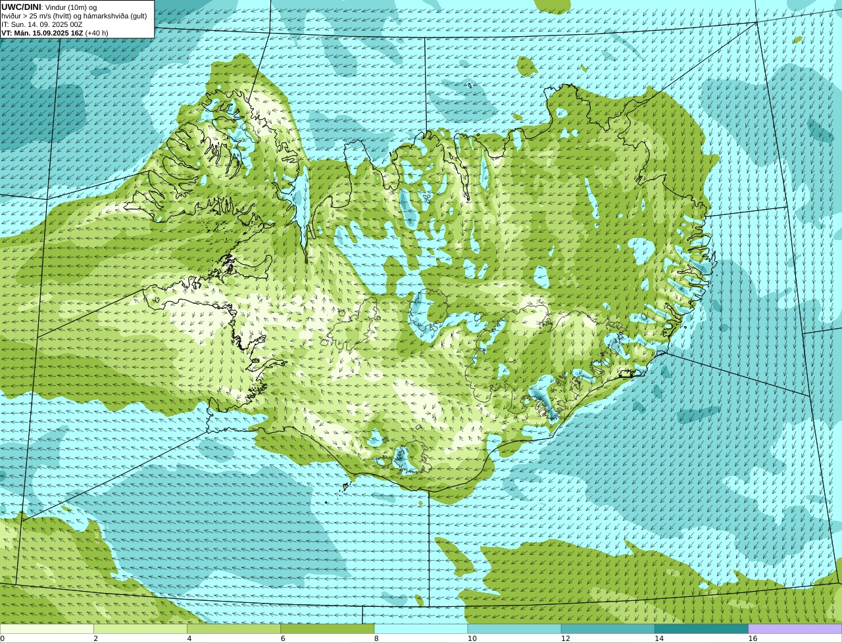Click the '14' label on the color scale
The image size is (842, 643).
coord(659,638)
